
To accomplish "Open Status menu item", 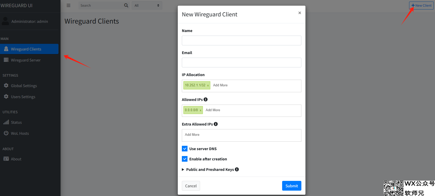I will coord(29,122).
